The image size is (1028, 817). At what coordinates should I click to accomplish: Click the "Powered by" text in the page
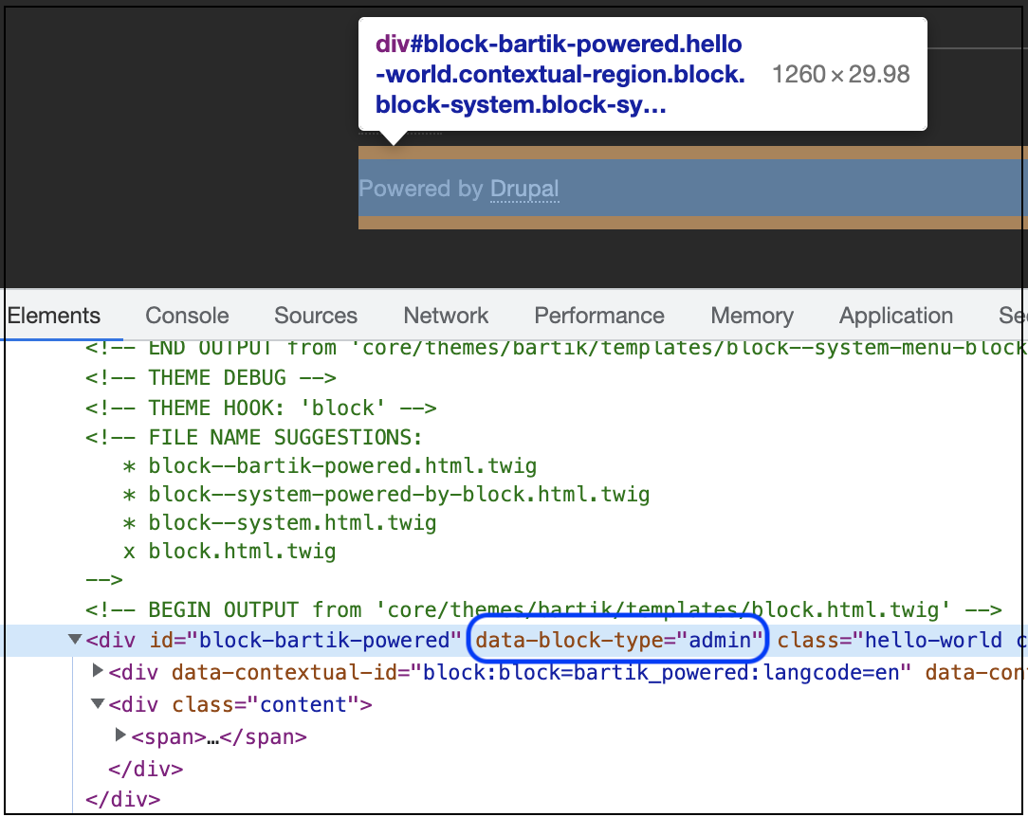420,189
